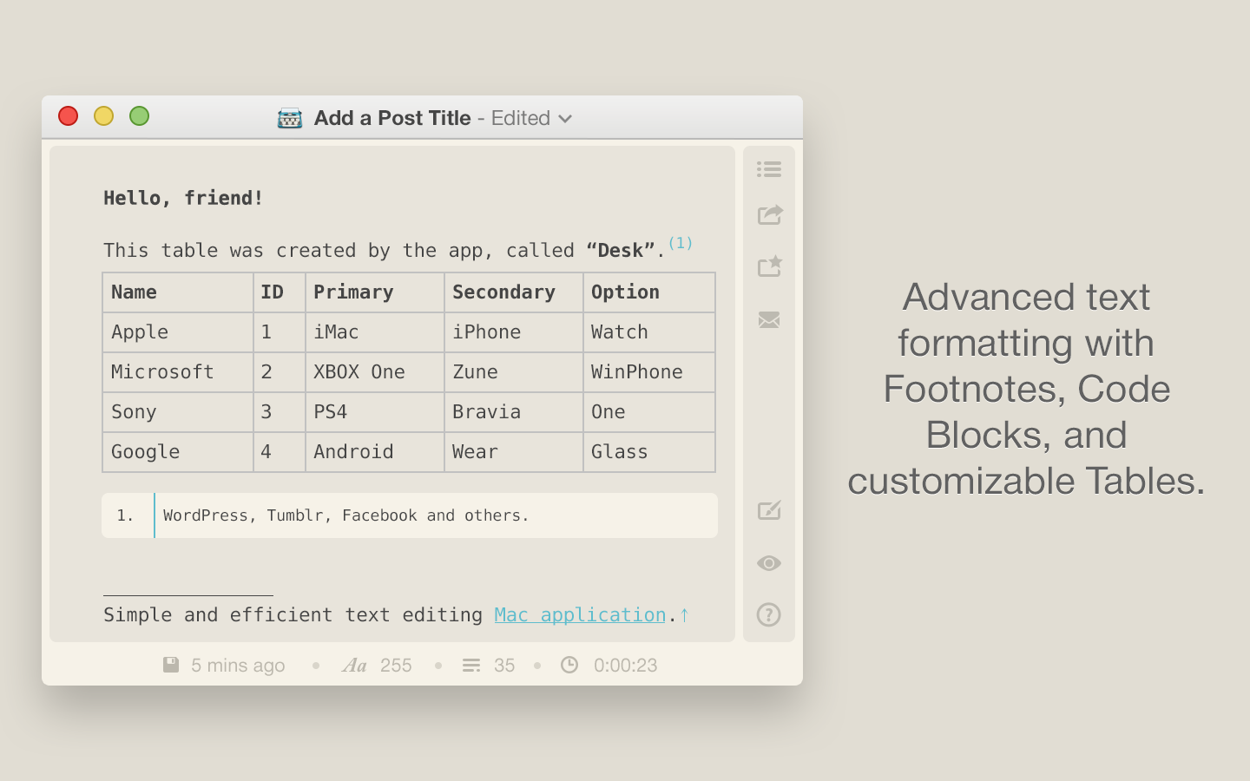Image resolution: width=1250 pixels, height=781 pixels.
Task: Click the Zune table cell
Action: click(514, 372)
